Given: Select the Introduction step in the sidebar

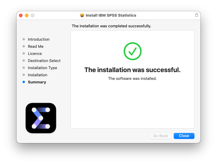Looking at the screenshot, I should click(x=39, y=39).
